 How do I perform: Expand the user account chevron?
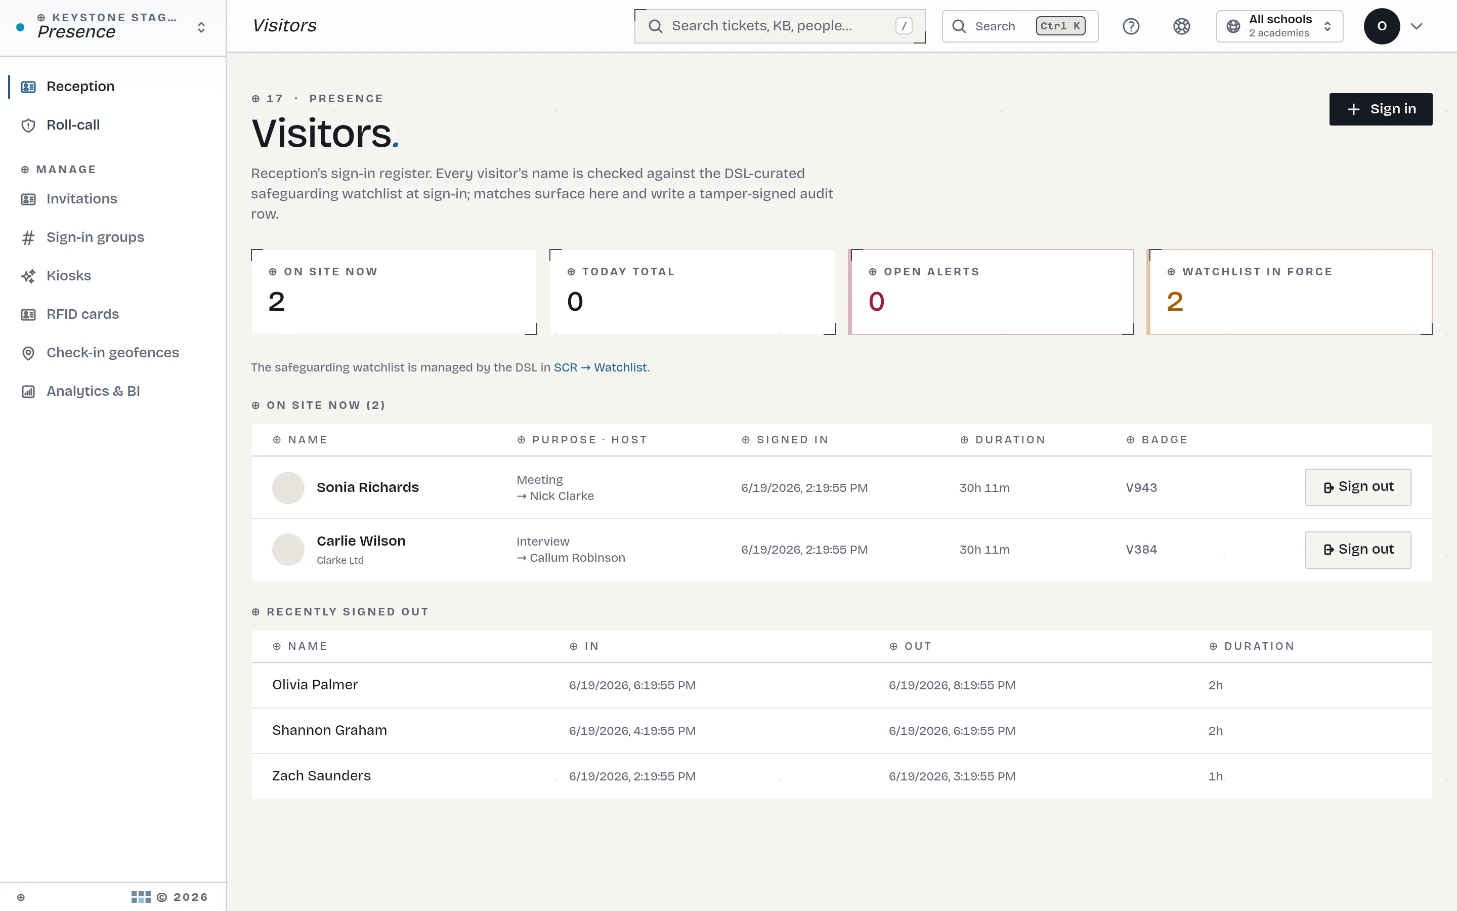click(1417, 26)
